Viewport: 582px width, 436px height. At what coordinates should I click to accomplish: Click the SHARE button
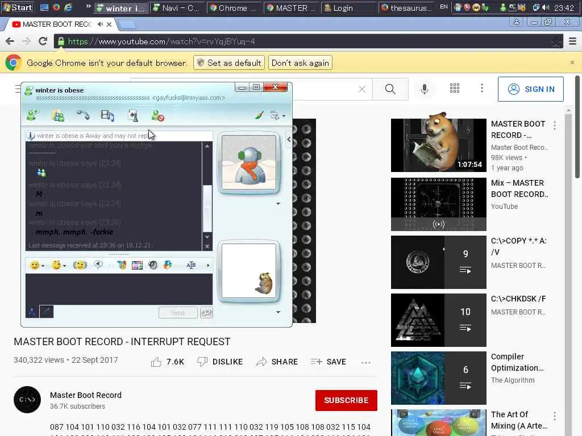pyautogui.click(x=277, y=362)
